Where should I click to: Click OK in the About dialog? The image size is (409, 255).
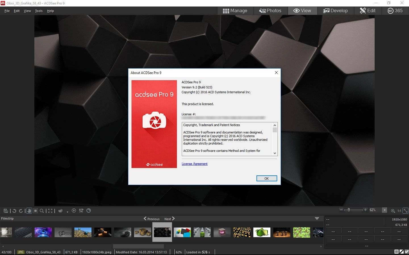tap(266, 178)
